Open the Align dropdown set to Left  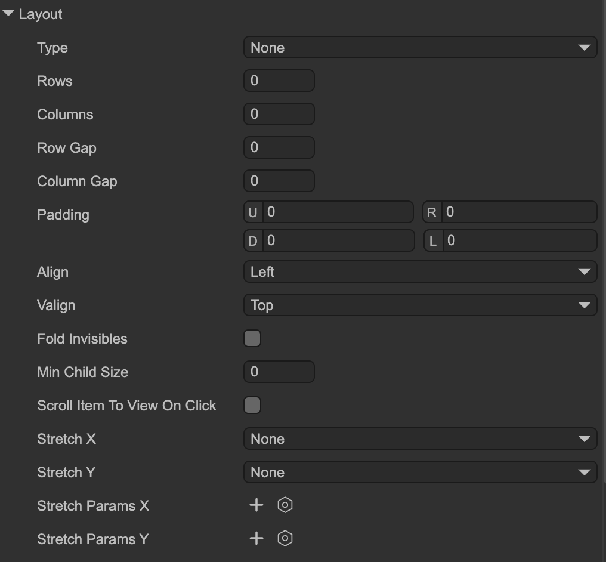coord(420,272)
